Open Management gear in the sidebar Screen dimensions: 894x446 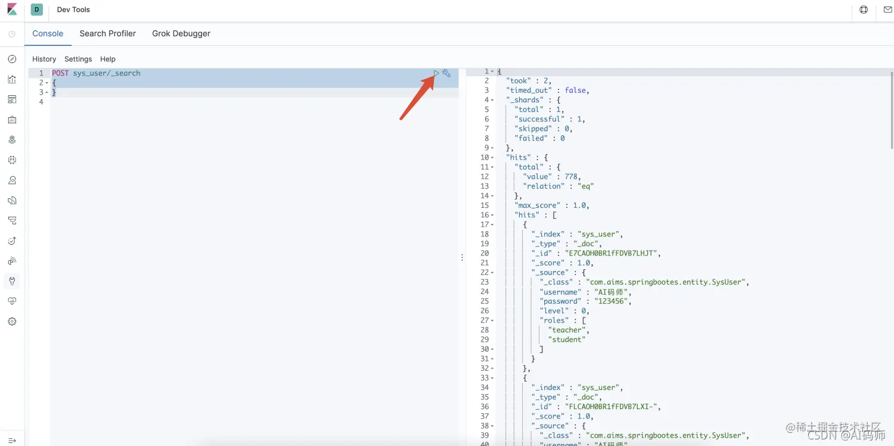pos(12,322)
